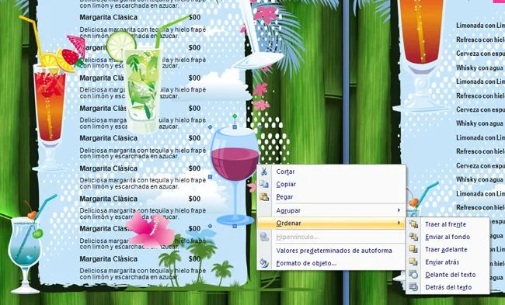Viewport: 505px width, 305px height.
Task: Click the first visible Margarita Clásica heading
Action: pos(109,17)
